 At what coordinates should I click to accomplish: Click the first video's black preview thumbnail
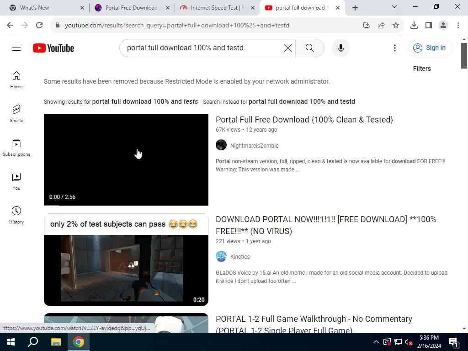126,160
